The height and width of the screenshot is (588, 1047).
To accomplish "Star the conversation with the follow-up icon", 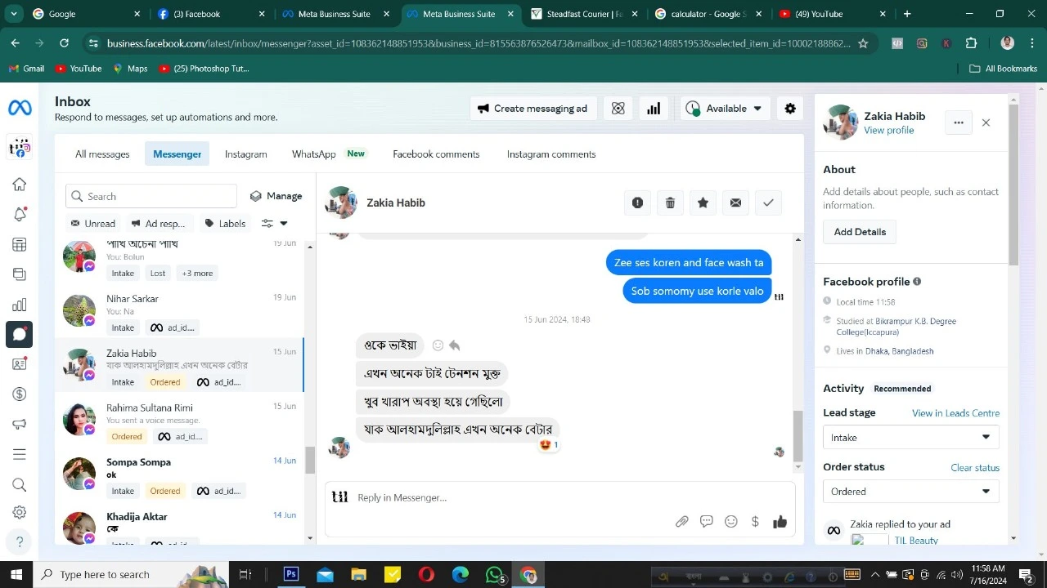I will [x=703, y=203].
